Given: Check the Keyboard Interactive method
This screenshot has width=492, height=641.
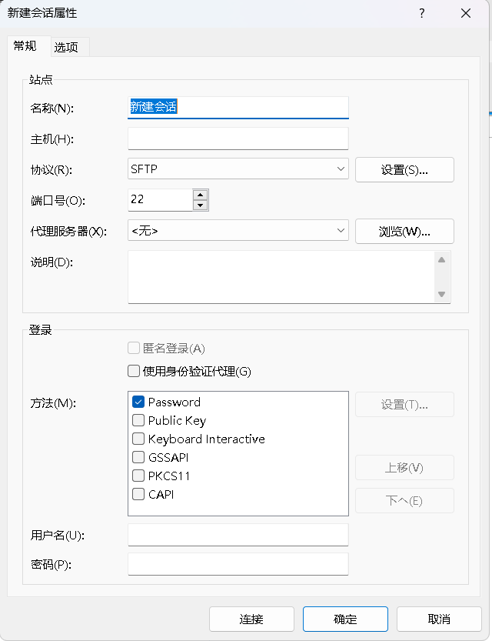Looking at the screenshot, I should pyautogui.click(x=138, y=439).
